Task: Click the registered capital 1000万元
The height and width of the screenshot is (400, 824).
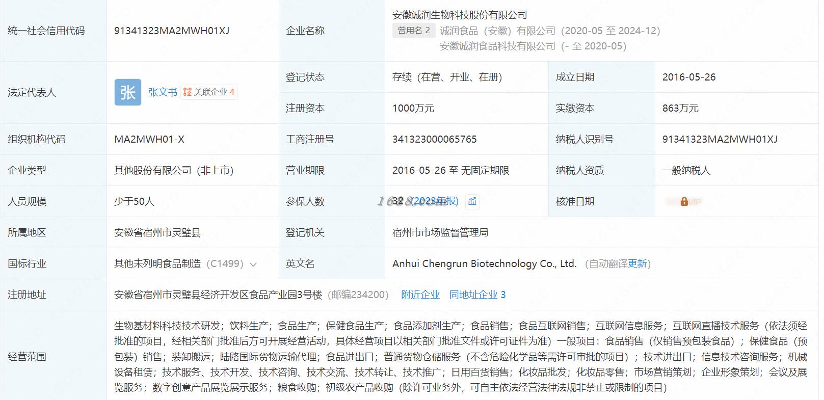Action: tap(413, 108)
